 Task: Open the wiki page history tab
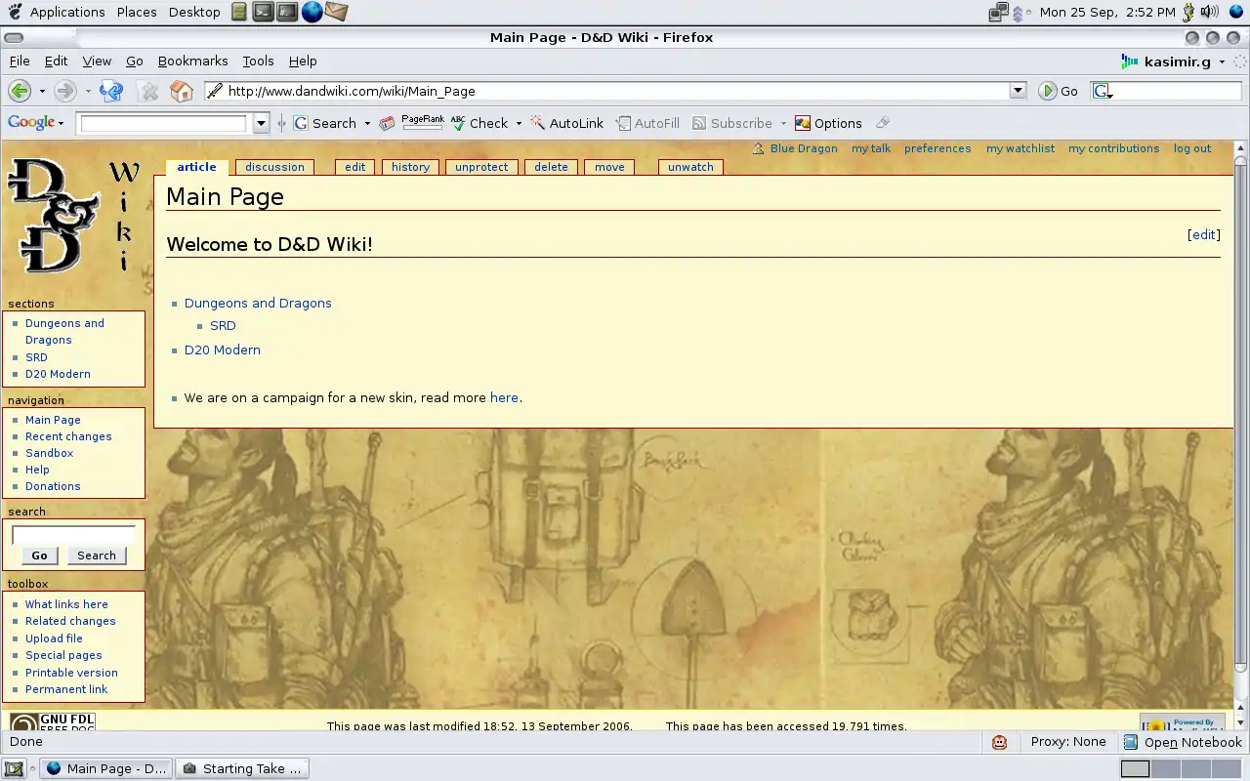(410, 167)
